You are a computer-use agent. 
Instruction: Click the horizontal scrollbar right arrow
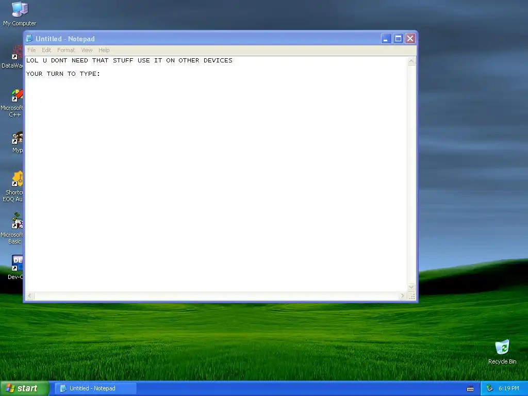tap(402, 296)
